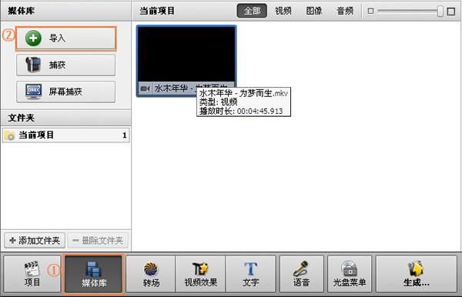Show all media with 全部 filter
Screen dimensions: 462x297
(253, 11)
